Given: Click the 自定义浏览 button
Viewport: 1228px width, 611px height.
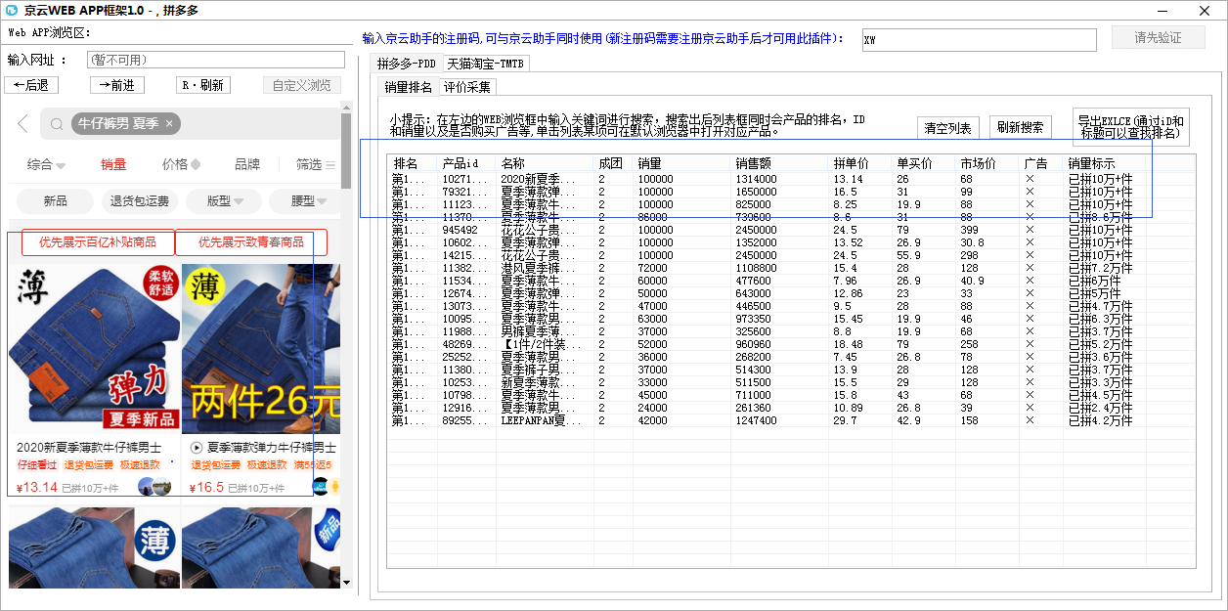Looking at the screenshot, I should [301, 85].
